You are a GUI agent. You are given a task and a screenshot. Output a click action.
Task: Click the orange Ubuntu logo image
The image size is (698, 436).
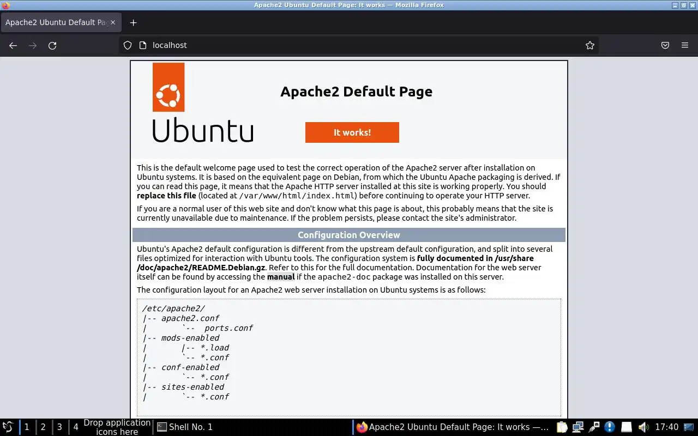pos(169,87)
